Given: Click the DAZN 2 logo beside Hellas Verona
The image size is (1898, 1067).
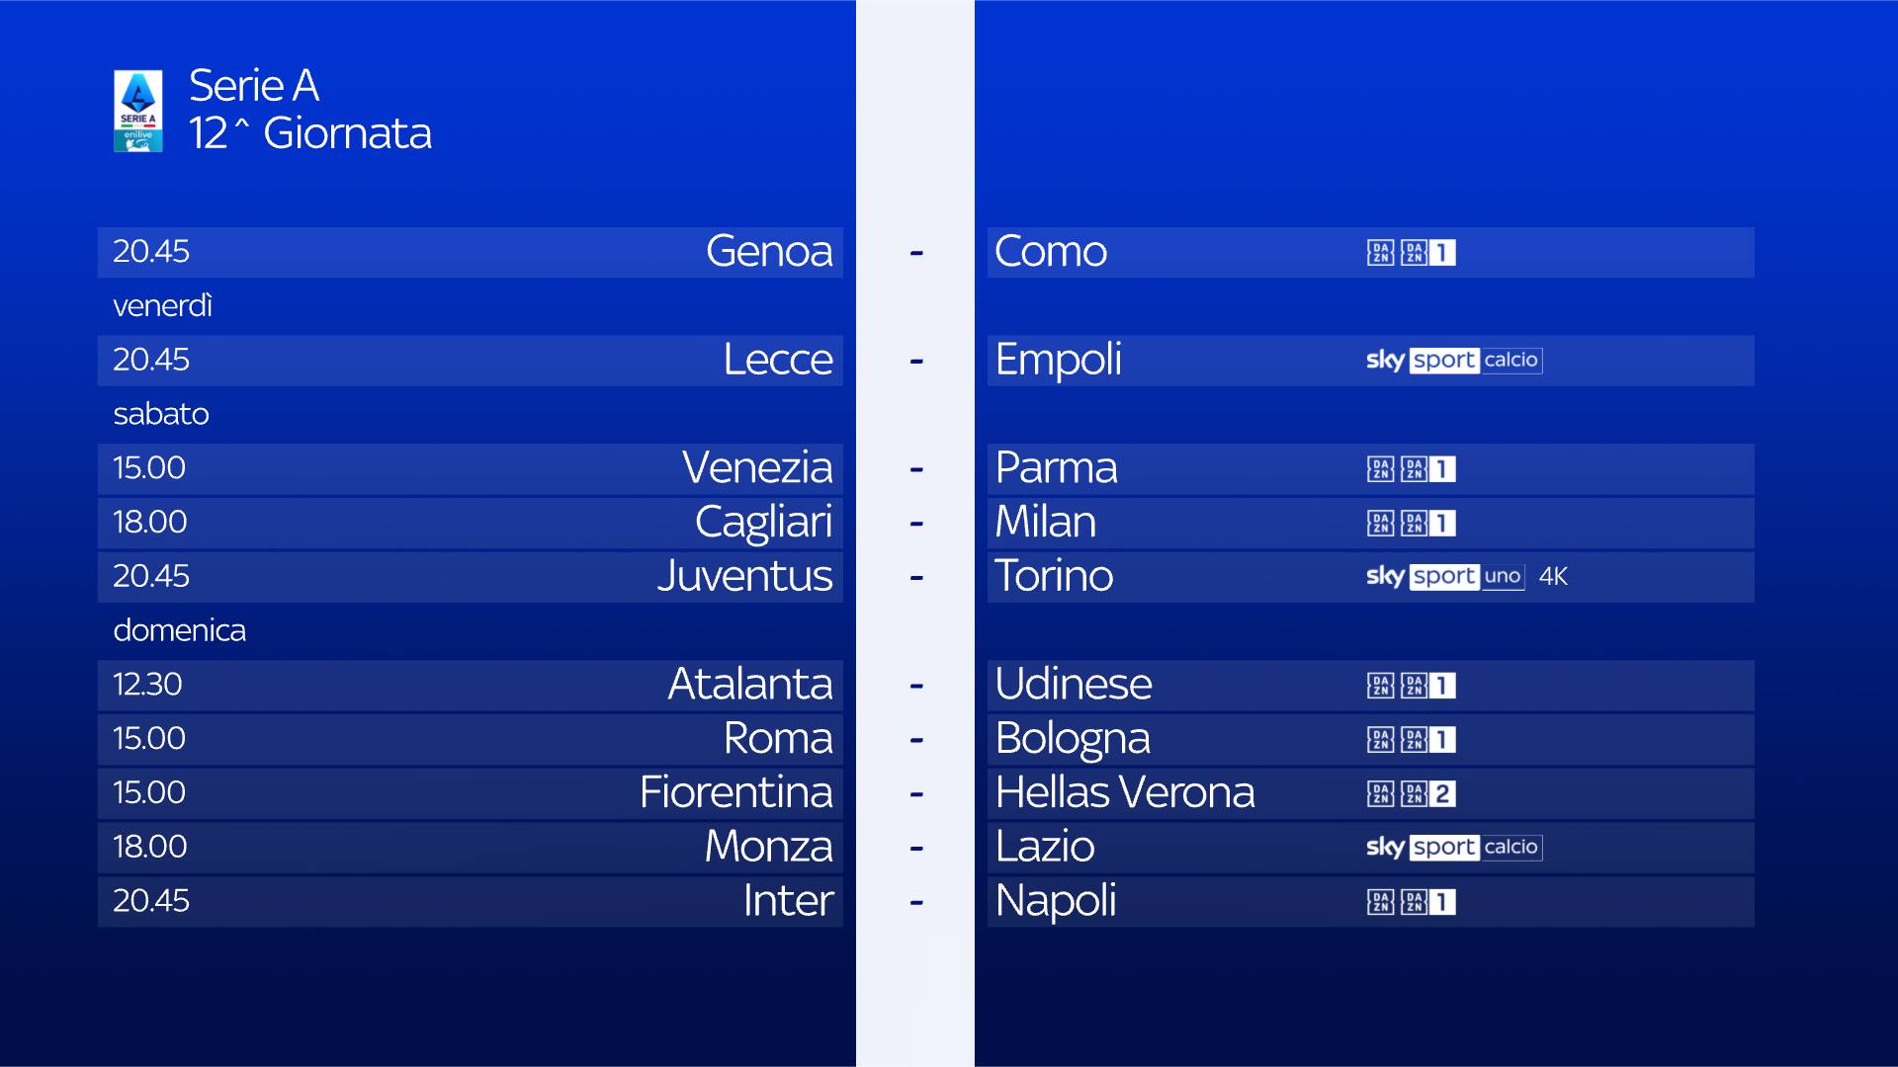Looking at the screenshot, I should pos(1411,794).
